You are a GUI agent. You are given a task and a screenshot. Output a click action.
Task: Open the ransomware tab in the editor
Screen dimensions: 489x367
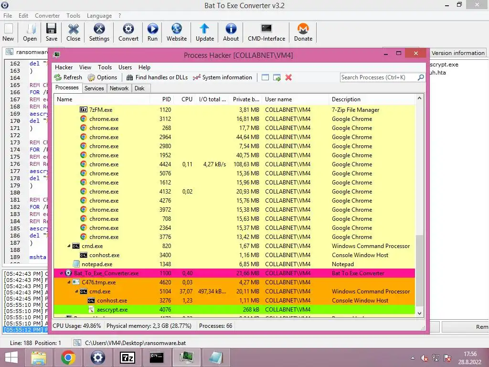pos(27,52)
